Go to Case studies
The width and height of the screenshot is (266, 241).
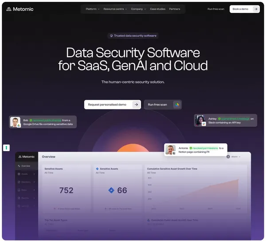point(157,9)
